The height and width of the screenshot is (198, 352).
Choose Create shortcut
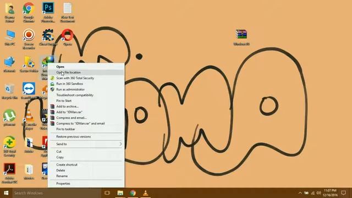coord(86,165)
